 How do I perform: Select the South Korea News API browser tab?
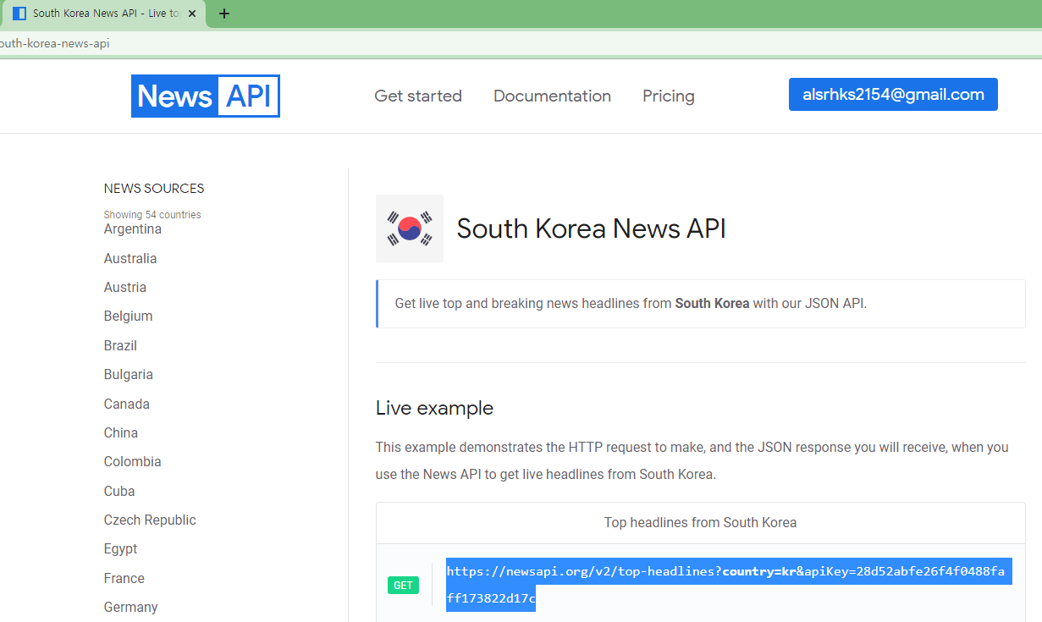point(103,14)
